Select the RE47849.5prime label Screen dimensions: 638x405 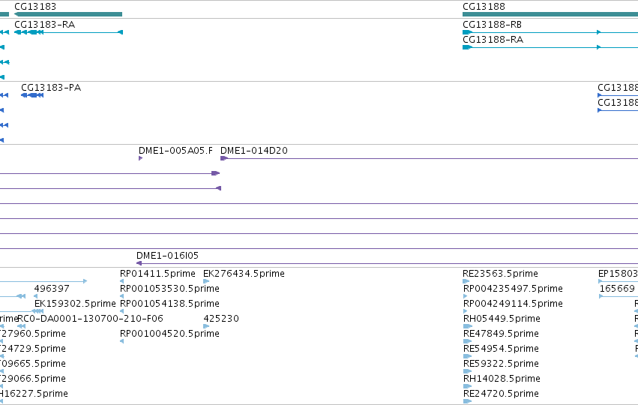tap(502, 334)
